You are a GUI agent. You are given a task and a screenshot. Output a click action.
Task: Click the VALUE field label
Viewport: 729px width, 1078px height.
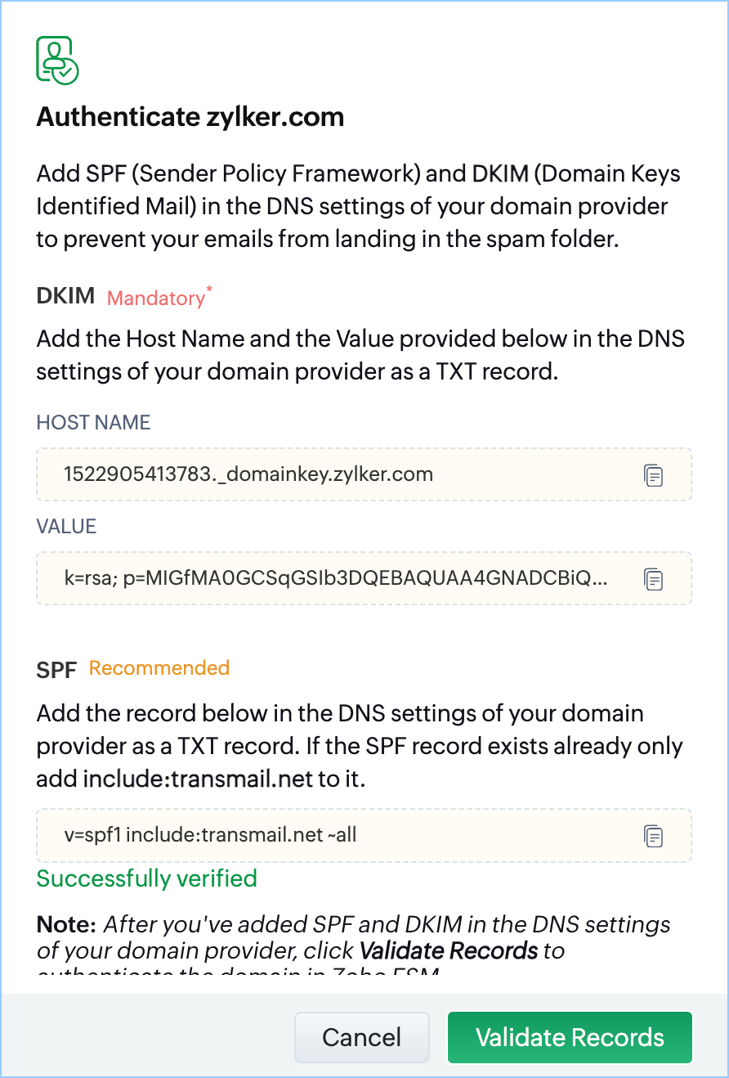pyautogui.click(x=66, y=527)
